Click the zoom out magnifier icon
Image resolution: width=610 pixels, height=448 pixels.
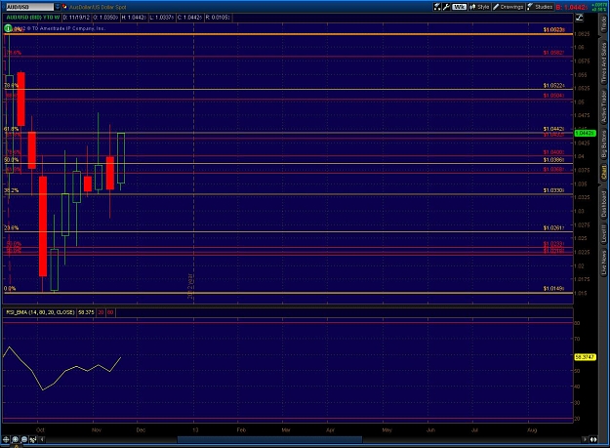tap(24, 439)
